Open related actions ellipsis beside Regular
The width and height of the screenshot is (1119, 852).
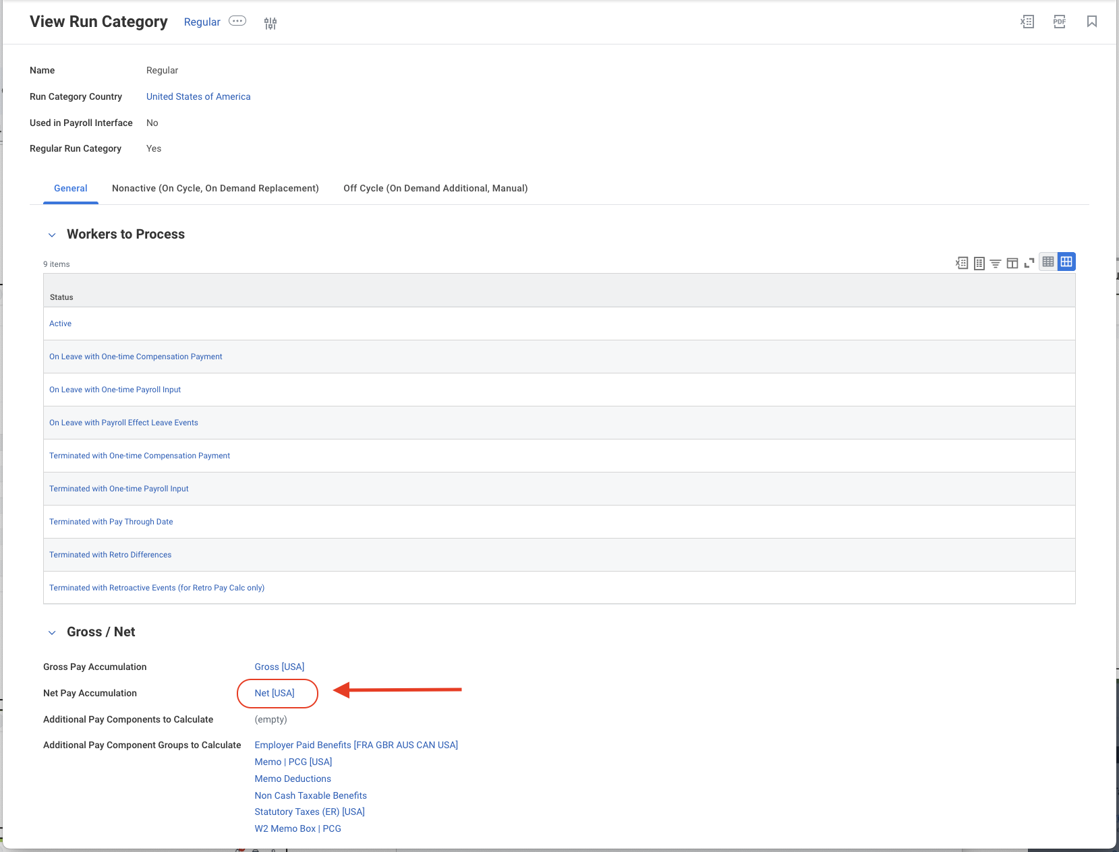click(237, 21)
